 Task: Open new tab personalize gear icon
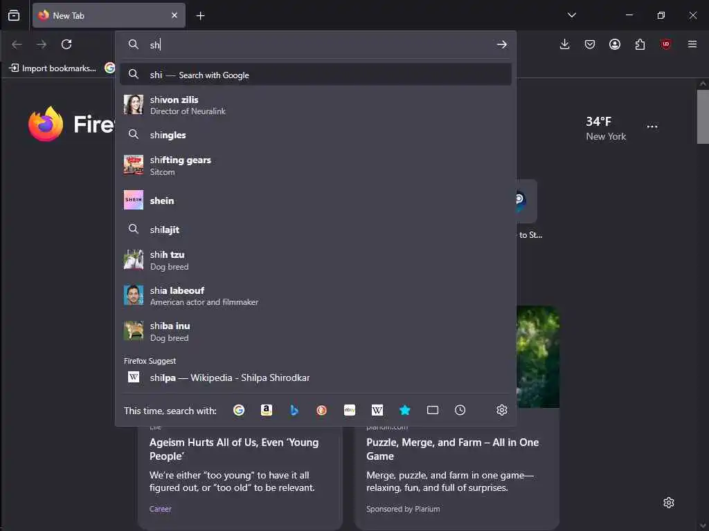pos(669,503)
